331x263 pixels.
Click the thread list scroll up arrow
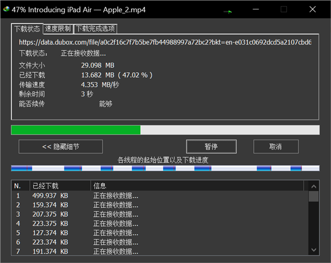[x=314, y=186]
